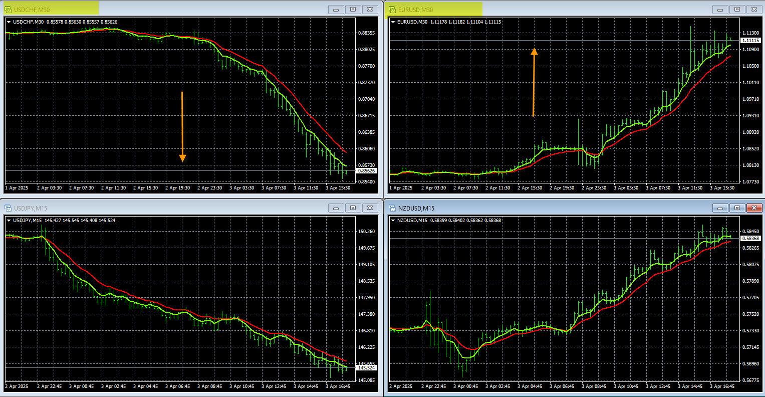Open the triangle menu beside EURUSD,M30 header

(x=393, y=22)
